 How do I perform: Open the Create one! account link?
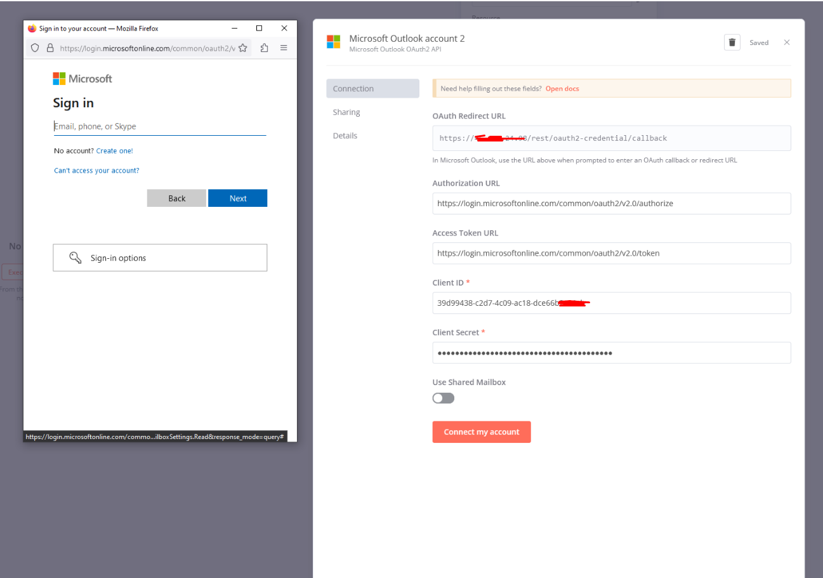pyautogui.click(x=115, y=151)
